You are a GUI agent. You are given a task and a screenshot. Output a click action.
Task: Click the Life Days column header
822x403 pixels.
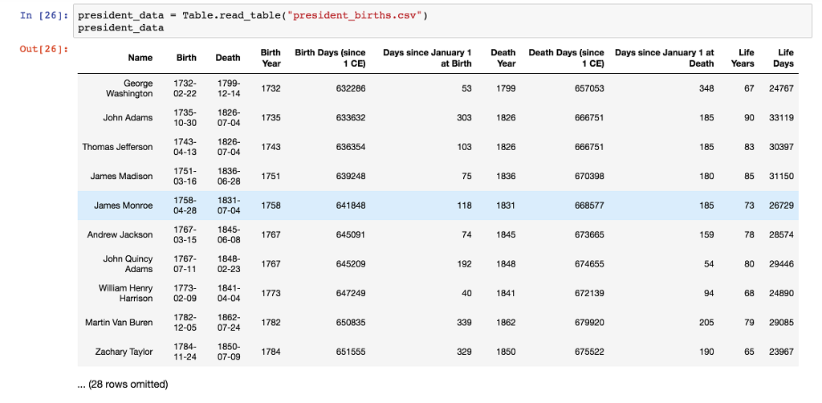point(783,58)
